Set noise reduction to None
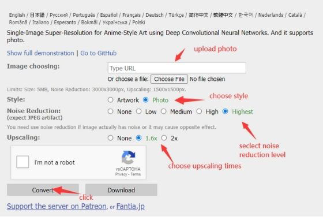Image resolution: width=323 pixels, height=220 pixels. click(110, 111)
